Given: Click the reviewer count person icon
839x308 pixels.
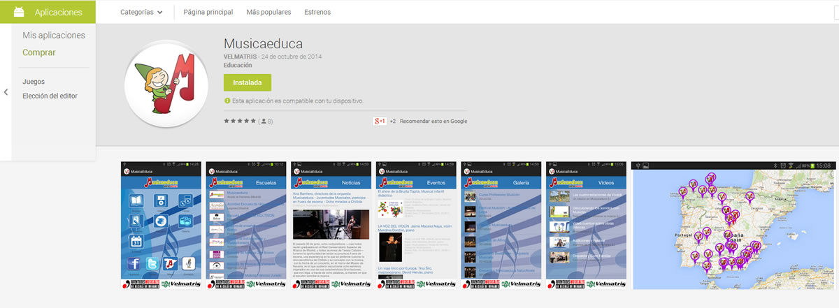Looking at the screenshot, I should [263, 121].
